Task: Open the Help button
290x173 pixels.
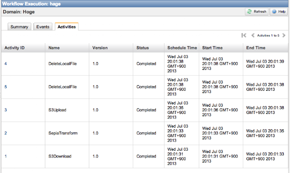Action: click(x=279, y=12)
